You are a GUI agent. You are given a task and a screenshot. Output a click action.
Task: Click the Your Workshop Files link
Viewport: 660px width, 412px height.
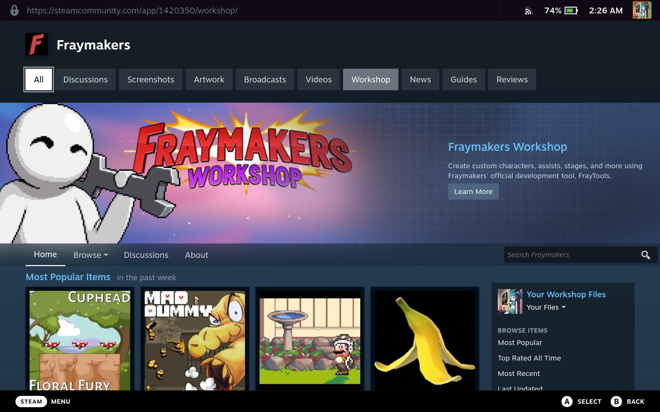tap(566, 295)
